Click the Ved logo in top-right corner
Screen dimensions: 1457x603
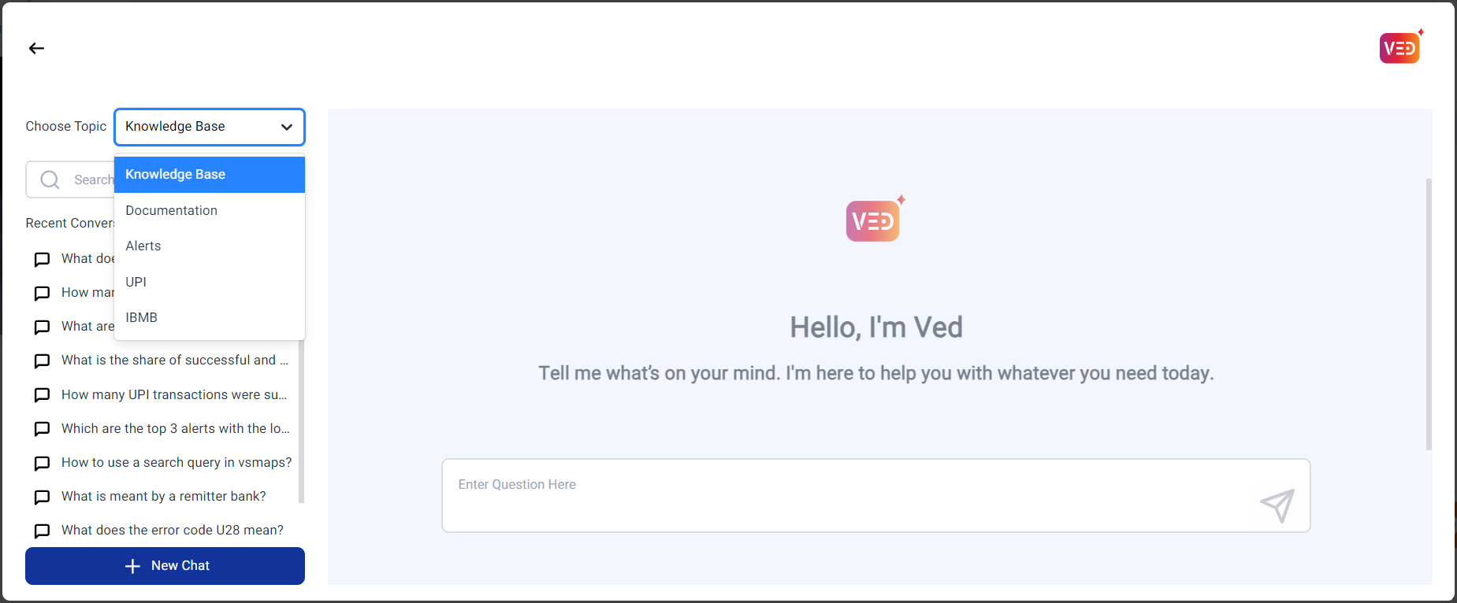point(1399,48)
